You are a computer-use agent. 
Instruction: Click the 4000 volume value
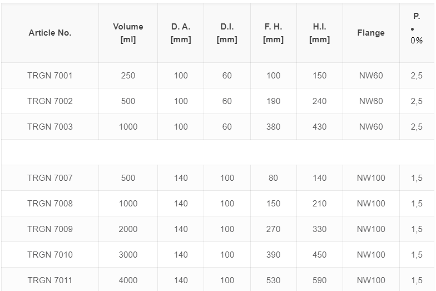coord(128,280)
